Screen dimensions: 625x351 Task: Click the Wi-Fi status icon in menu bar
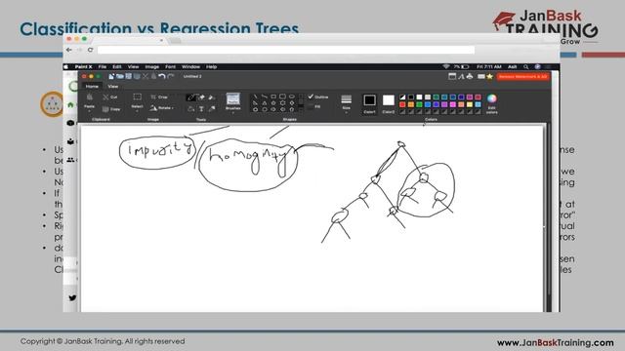(x=446, y=67)
